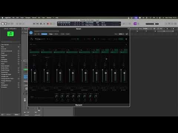Click the Filament logo icon
The height and width of the screenshot is (133, 178).
(x=32, y=39)
